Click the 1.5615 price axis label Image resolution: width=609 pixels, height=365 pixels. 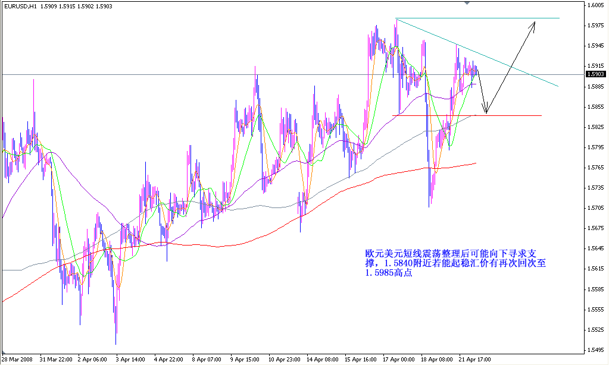click(x=596, y=269)
